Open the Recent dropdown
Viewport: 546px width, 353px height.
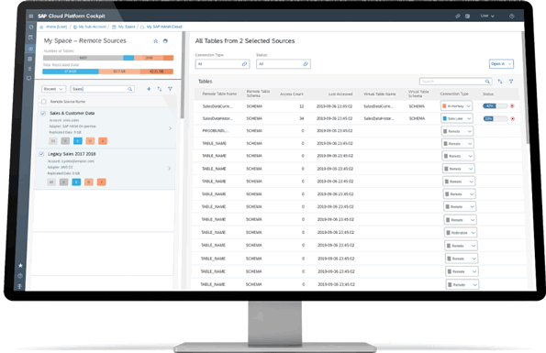pyautogui.click(x=53, y=89)
